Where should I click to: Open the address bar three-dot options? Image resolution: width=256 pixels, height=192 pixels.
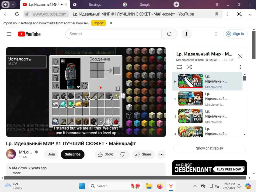pos(228,14)
